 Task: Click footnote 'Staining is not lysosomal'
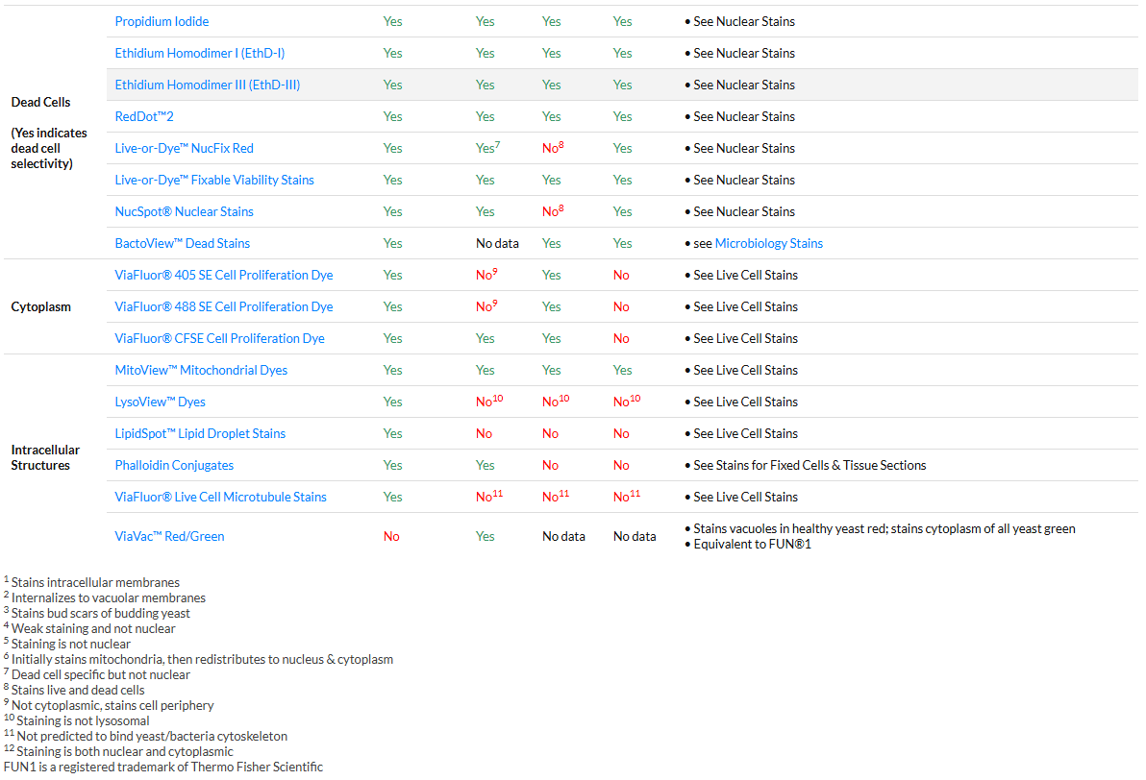[x=83, y=720]
